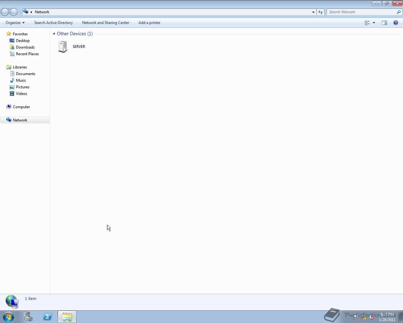This screenshot has width=403, height=323.
Task: Click the taskbar clock and date
Action: pyautogui.click(x=387, y=317)
